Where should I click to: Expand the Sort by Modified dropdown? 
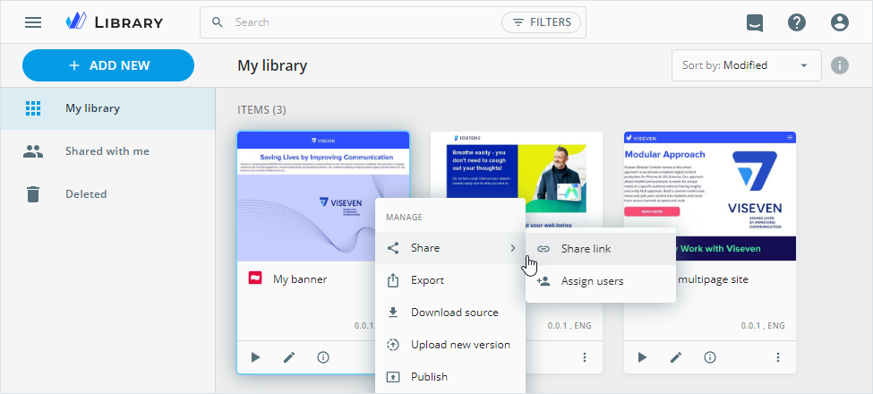click(x=746, y=65)
